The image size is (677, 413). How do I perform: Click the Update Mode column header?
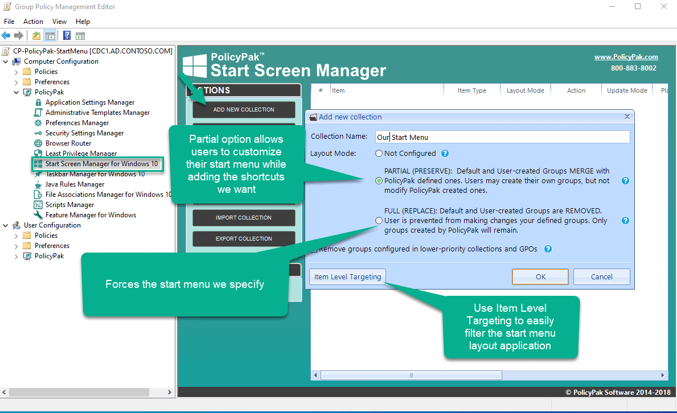(627, 90)
